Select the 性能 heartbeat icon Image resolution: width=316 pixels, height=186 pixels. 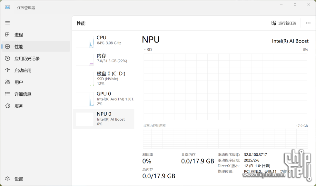(x=7, y=46)
